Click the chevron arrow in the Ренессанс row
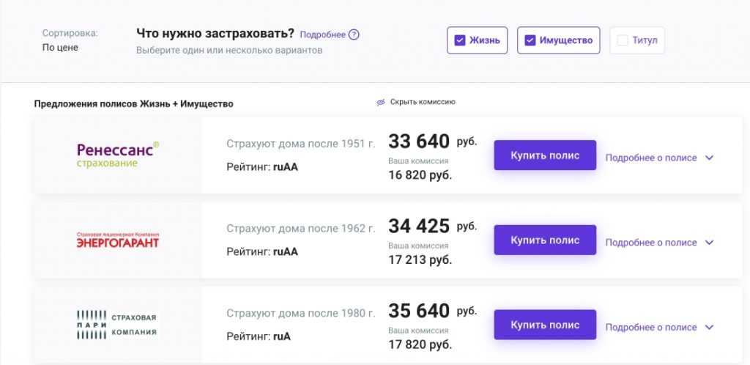Image resolution: width=750 pixels, height=365 pixels. [x=709, y=158]
